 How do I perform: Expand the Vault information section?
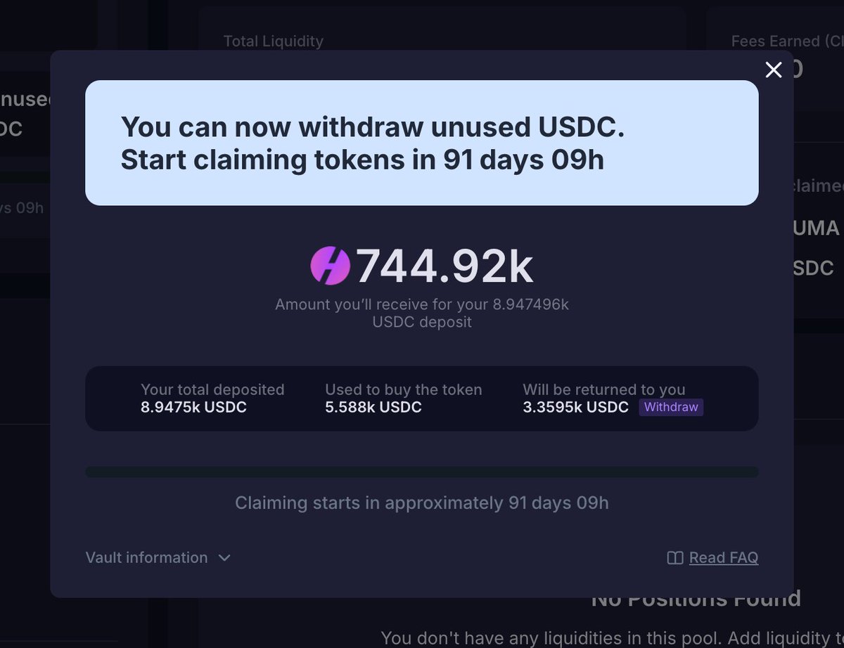tap(158, 558)
